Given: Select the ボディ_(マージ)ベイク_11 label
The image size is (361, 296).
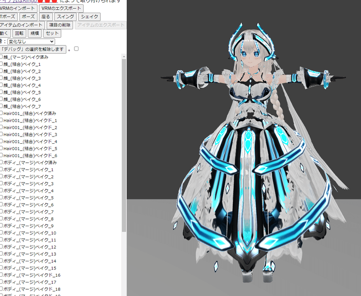Looking at the screenshot, I should 30,240.
